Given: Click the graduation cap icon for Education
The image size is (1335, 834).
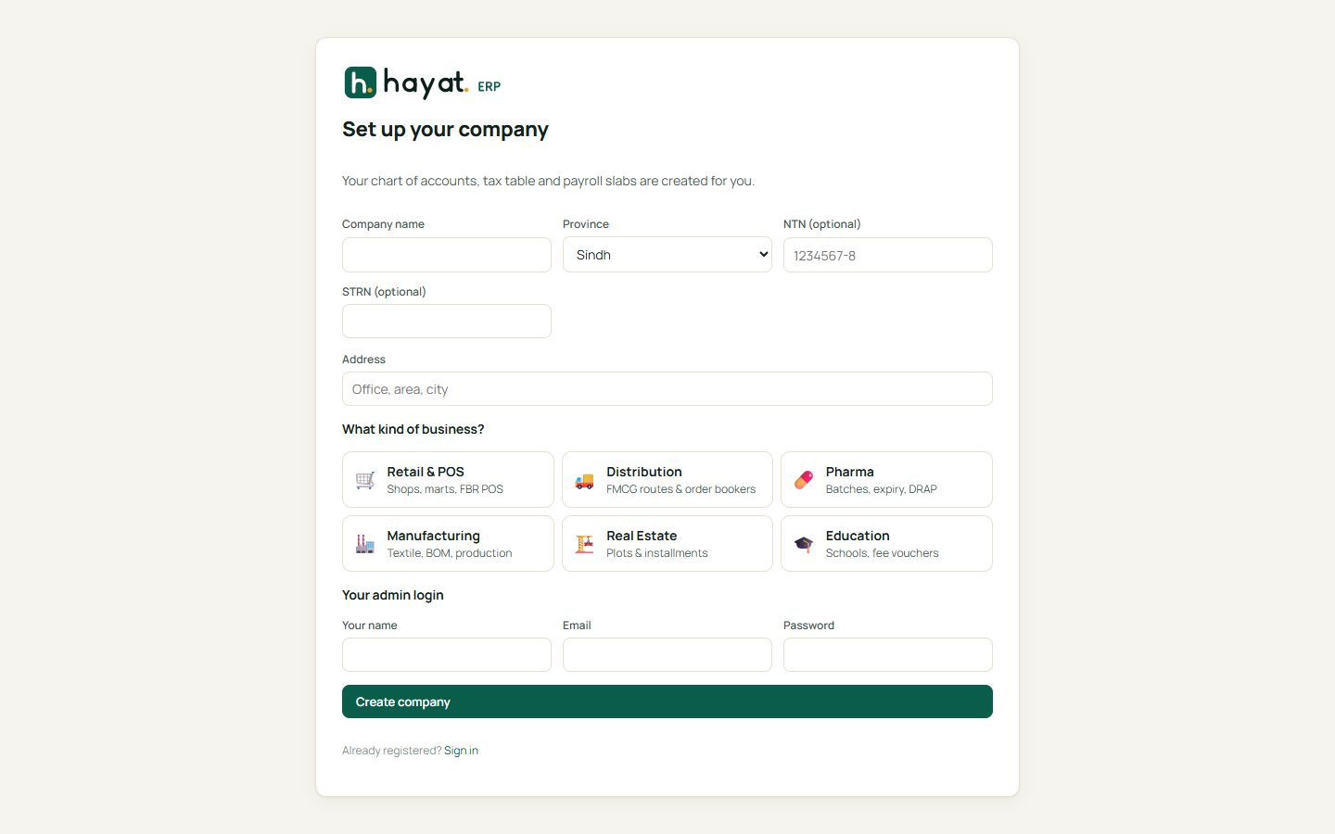Looking at the screenshot, I should click(x=804, y=544).
